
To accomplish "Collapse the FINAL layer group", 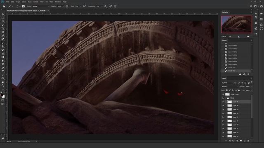I will point(226,98).
